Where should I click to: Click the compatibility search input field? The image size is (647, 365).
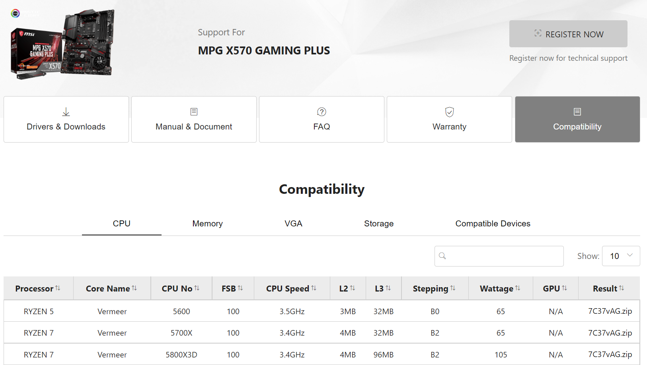tap(499, 256)
